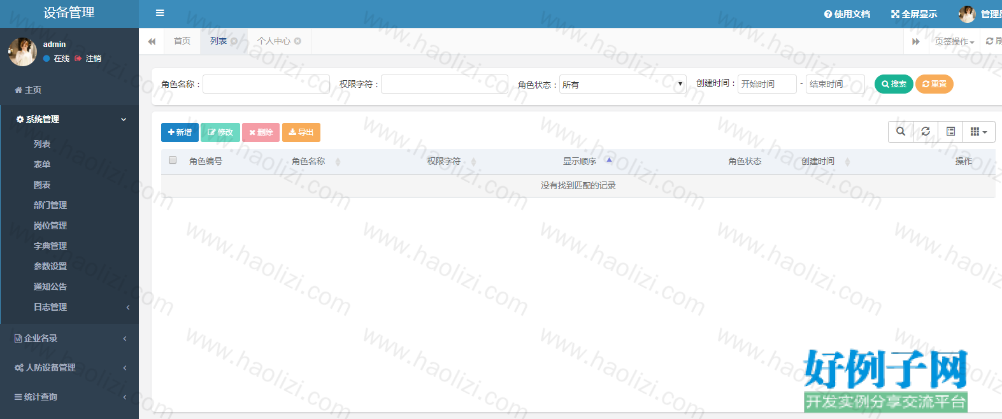Click the 新增 add button
This screenshot has height=419, width=1002.
[180, 132]
